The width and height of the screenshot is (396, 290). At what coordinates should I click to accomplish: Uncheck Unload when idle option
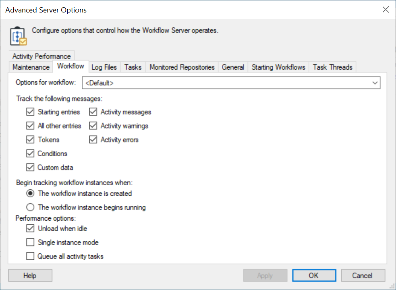(x=31, y=229)
